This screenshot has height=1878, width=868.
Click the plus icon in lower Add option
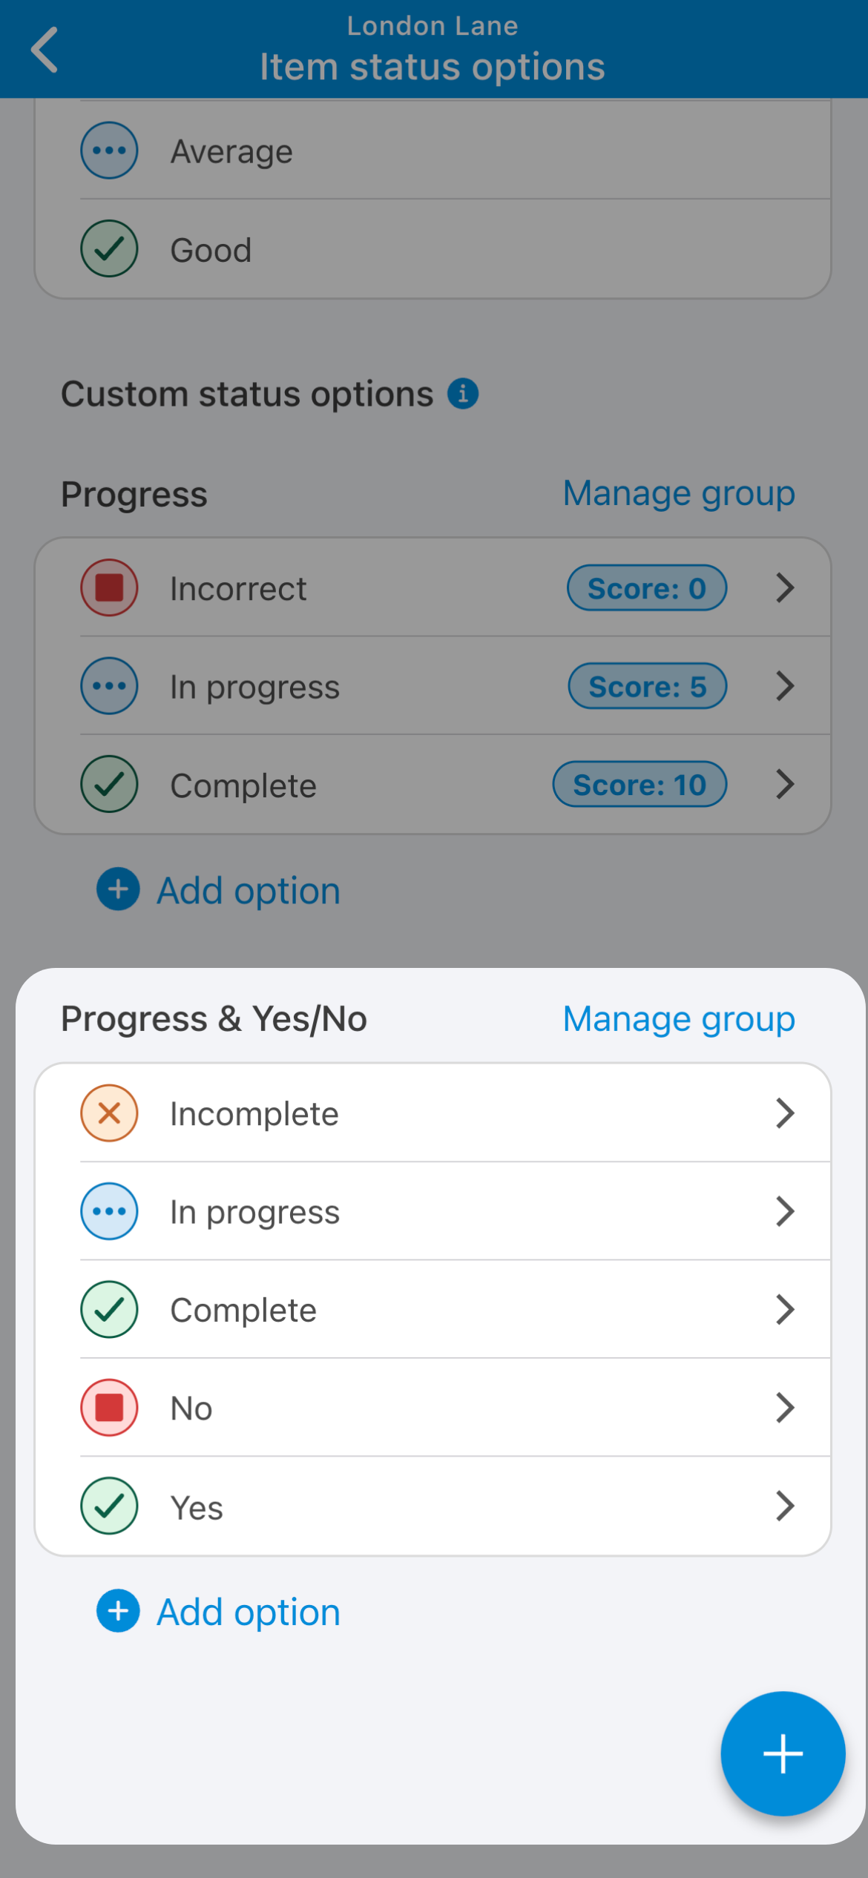click(x=118, y=1611)
